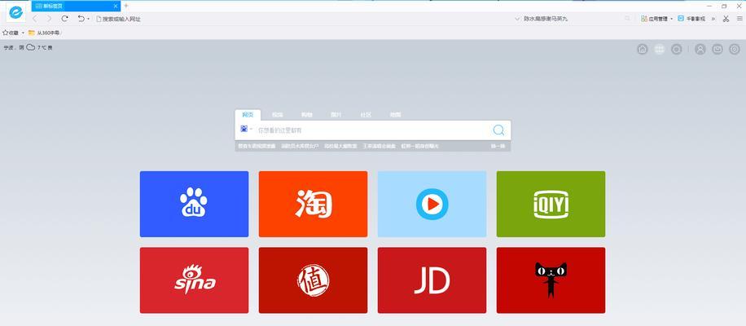The height and width of the screenshot is (326, 746).
Task: Click the 7℃ temperature text
Action: tap(42, 47)
